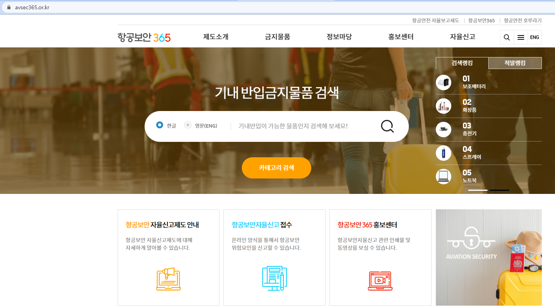Screen dimensions: 555x308
Task: Open 항공보안 자율신고제도 안내 card title
Action: pyautogui.click(x=162, y=225)
